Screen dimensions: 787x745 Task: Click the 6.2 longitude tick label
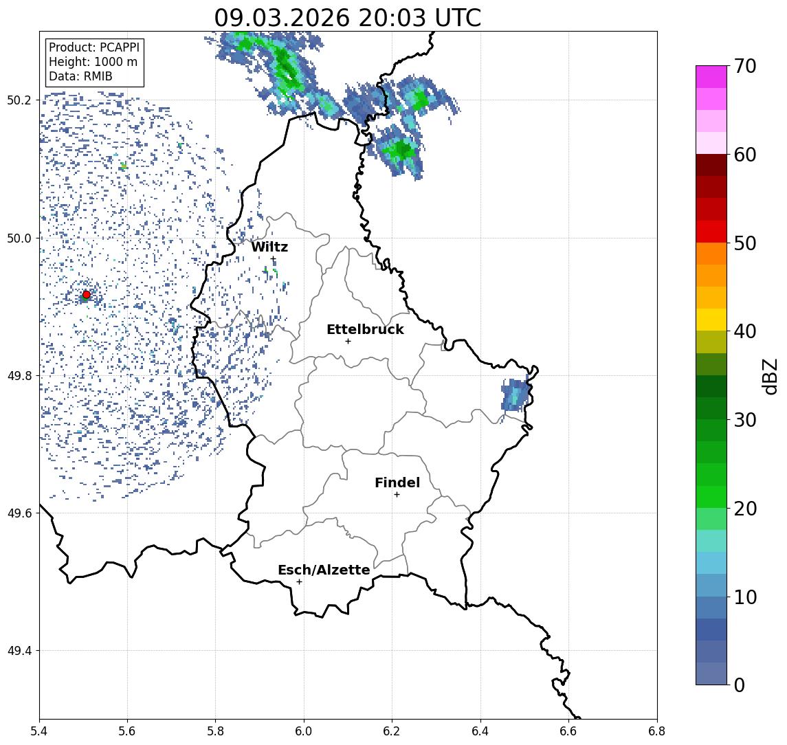392,731
